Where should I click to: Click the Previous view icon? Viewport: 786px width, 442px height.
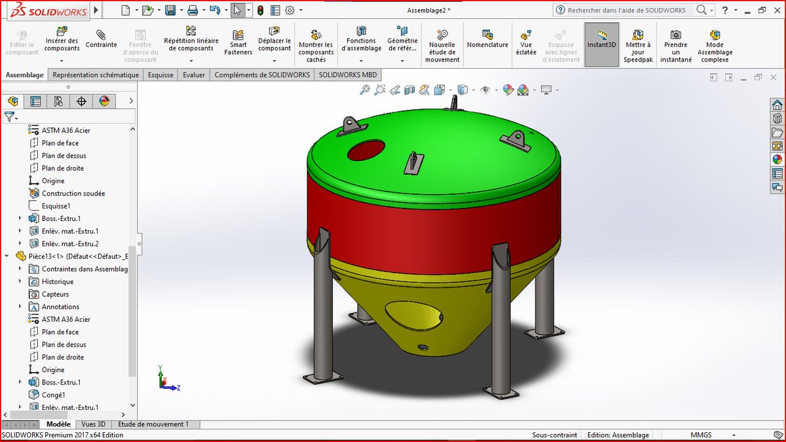coord(395,90)
